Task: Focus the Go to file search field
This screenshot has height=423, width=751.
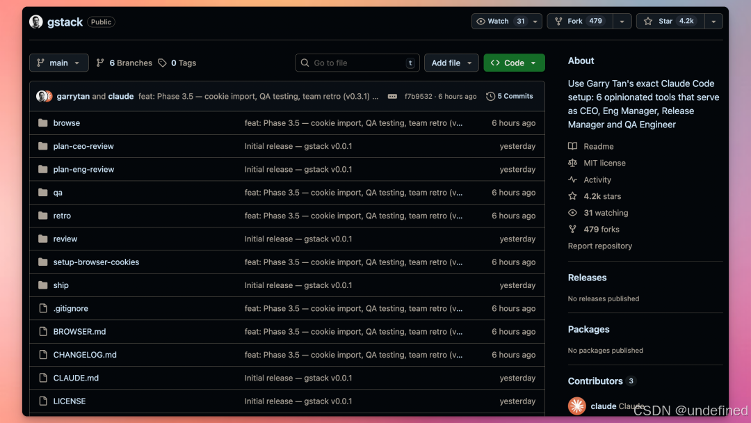Action: point(357,63)
